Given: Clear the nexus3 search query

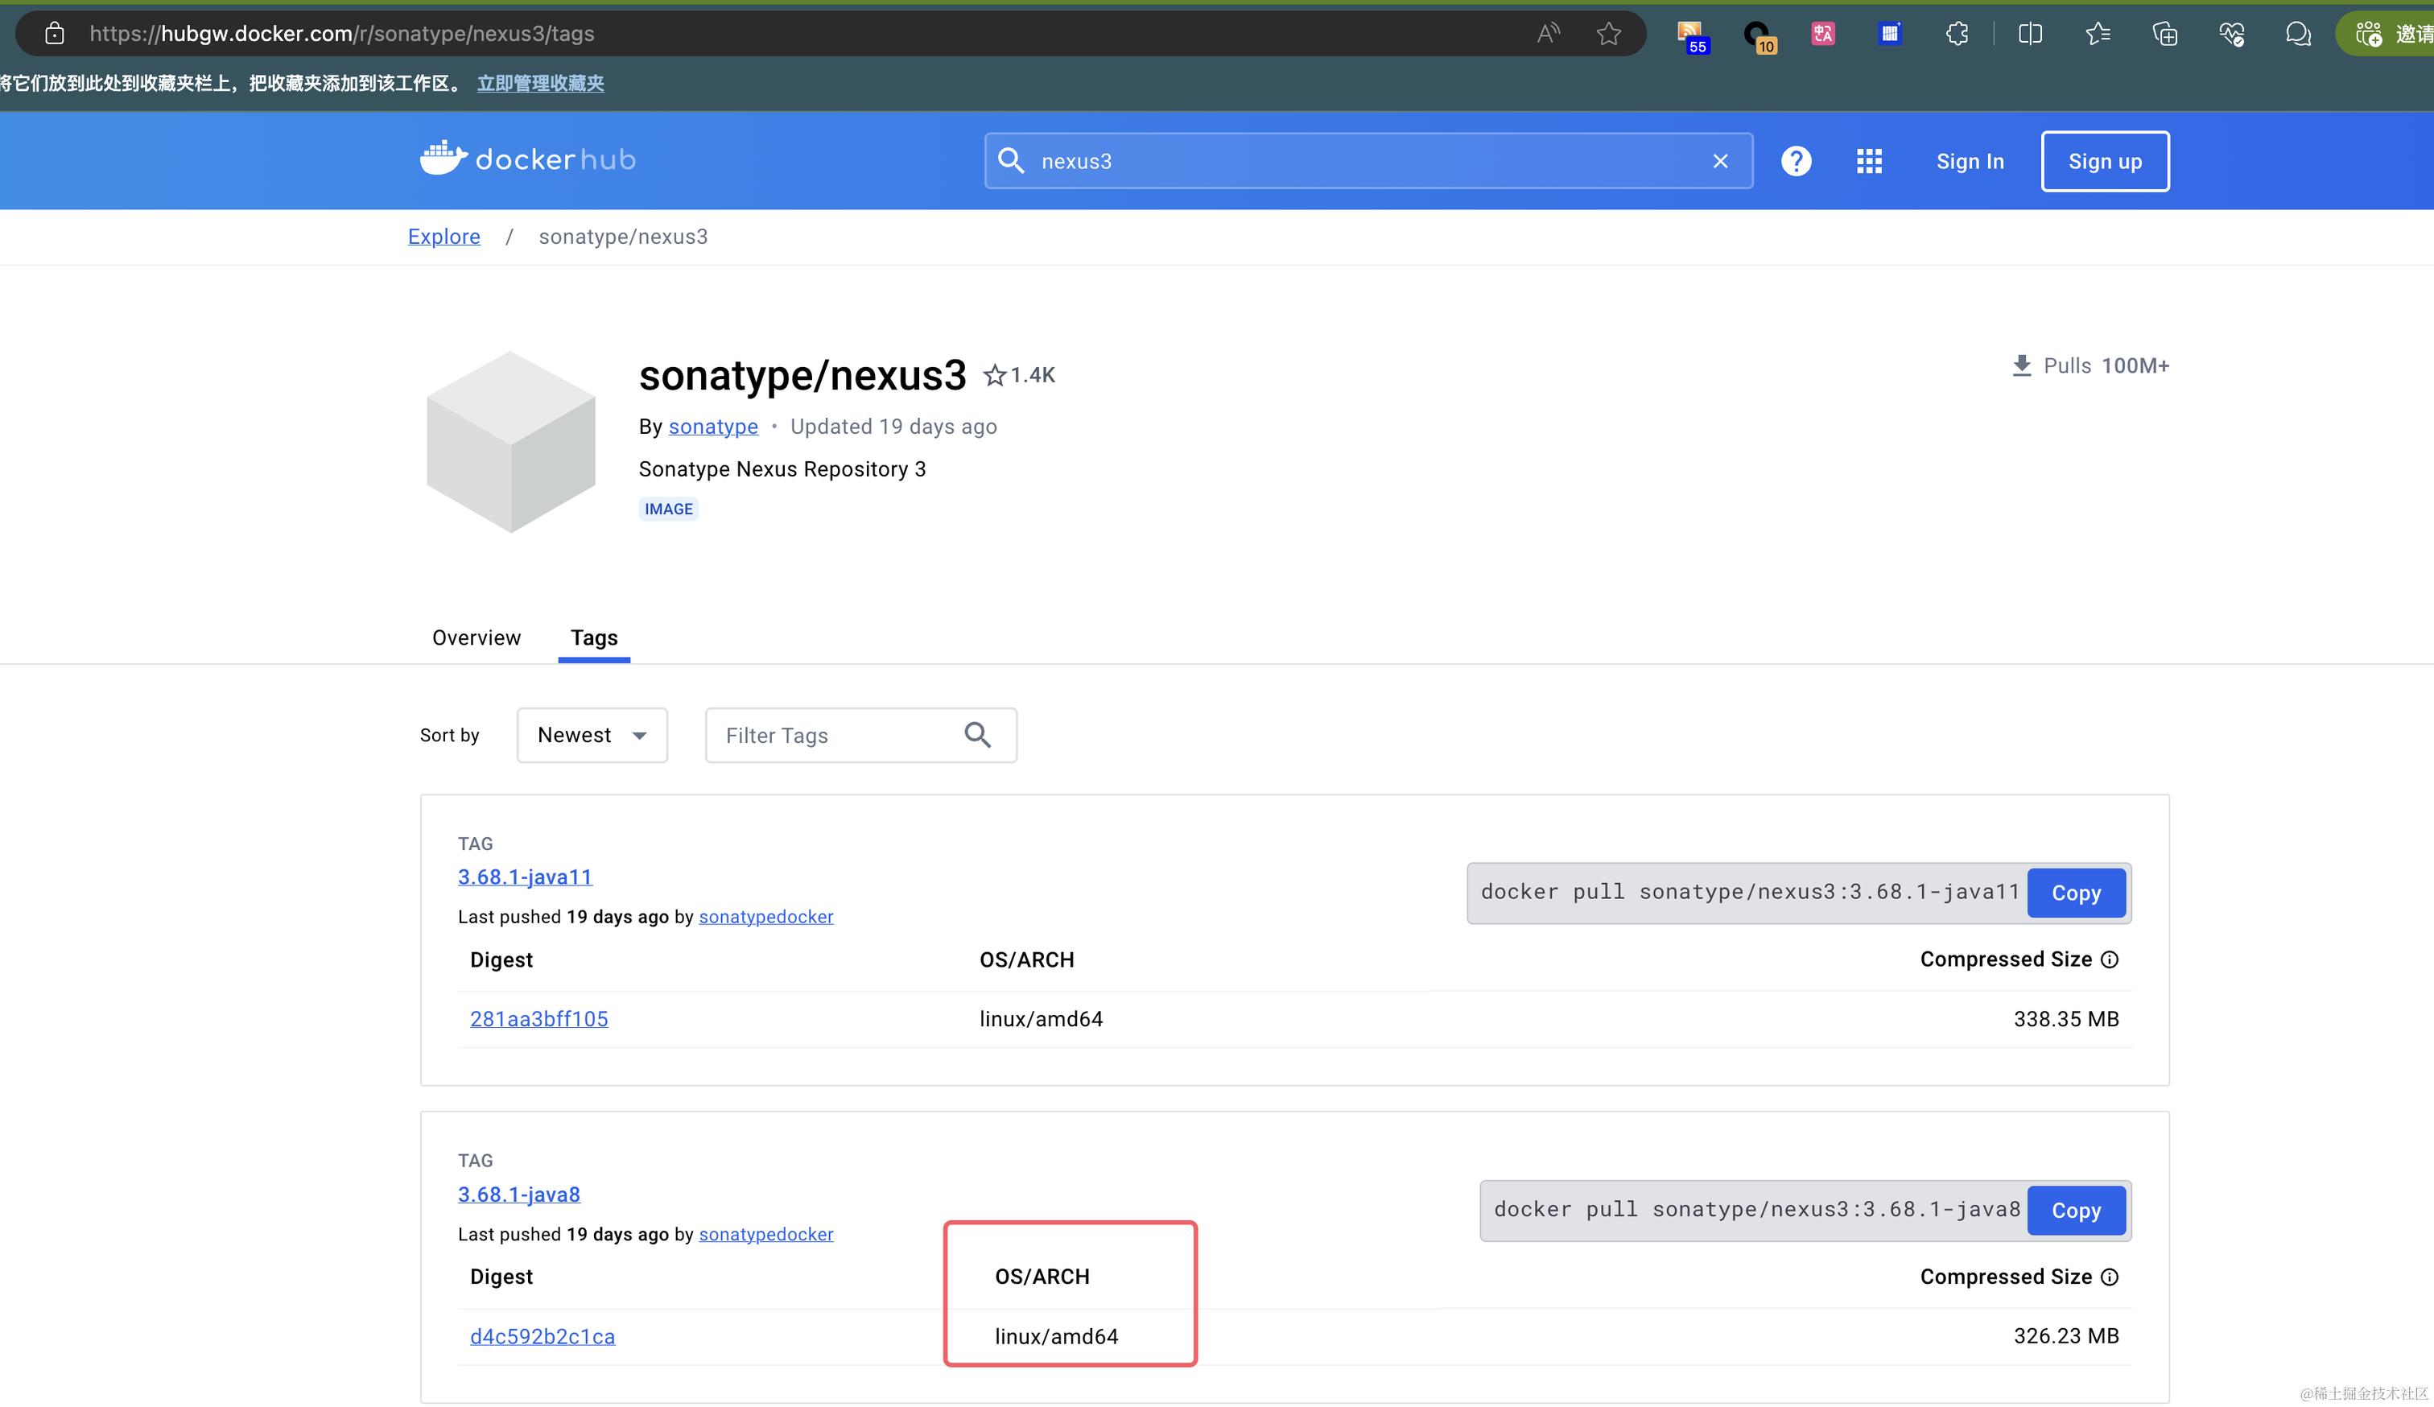Looking at the screenshot, I should point(1719,161).
